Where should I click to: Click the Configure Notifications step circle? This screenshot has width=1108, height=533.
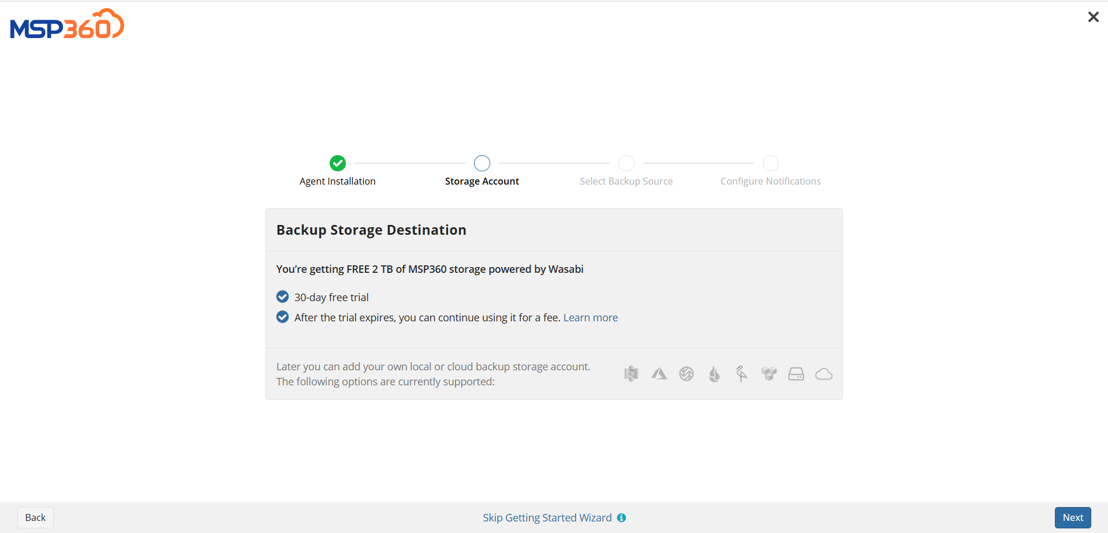pyautogui.click(x=771, y=163)
